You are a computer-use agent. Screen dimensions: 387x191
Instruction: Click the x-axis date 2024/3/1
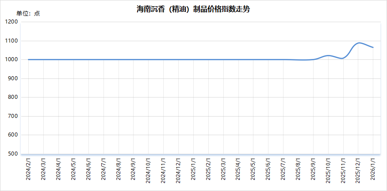click(x=43, y=169)
